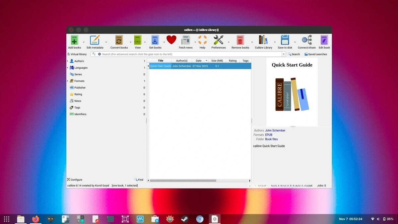This screenshot has height=224, width=398.
Task: Click the Quick Start Guide cover image
Action: 292,92
